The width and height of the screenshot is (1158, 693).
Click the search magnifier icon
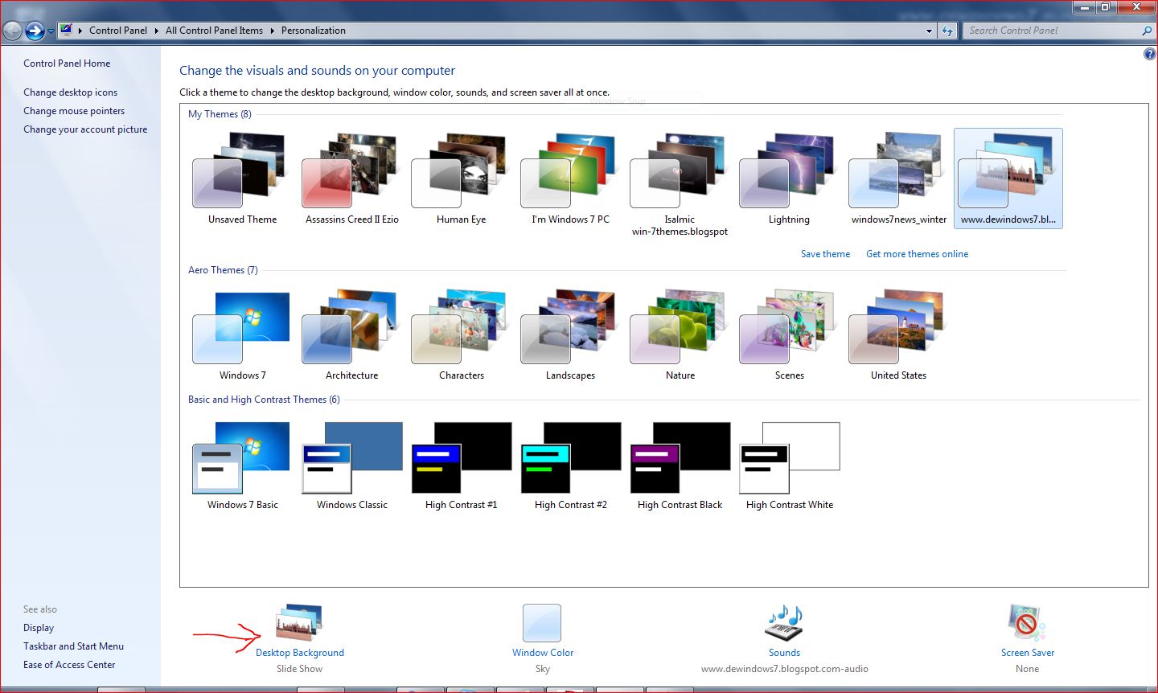tap(1148, 31)
